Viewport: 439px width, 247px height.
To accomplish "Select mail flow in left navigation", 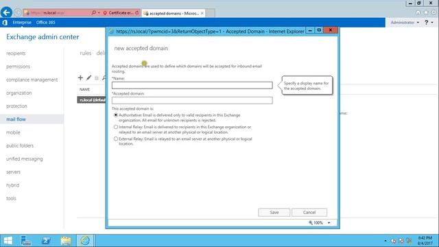I will tap(16, 119).
